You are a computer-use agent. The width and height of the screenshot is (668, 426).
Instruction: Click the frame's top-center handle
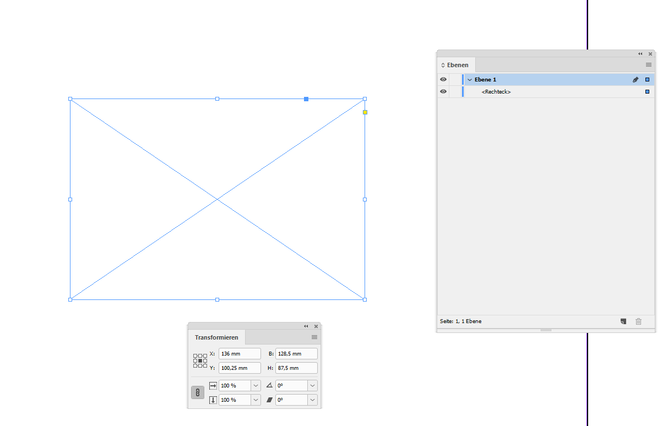point(217,99)
